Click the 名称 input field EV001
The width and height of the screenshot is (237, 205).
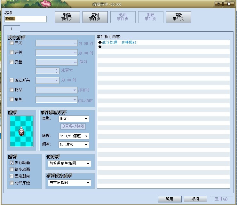pyautogui.click(x=26, y=19)
